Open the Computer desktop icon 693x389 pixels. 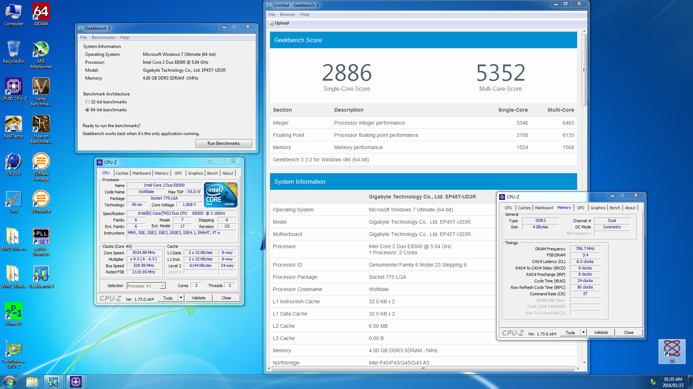[x=14, y=15]
